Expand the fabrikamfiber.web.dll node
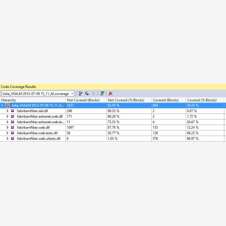The image size is (226, 226). (8, 128)
